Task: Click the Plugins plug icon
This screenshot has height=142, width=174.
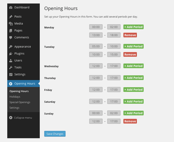Action: pos(11,54)
